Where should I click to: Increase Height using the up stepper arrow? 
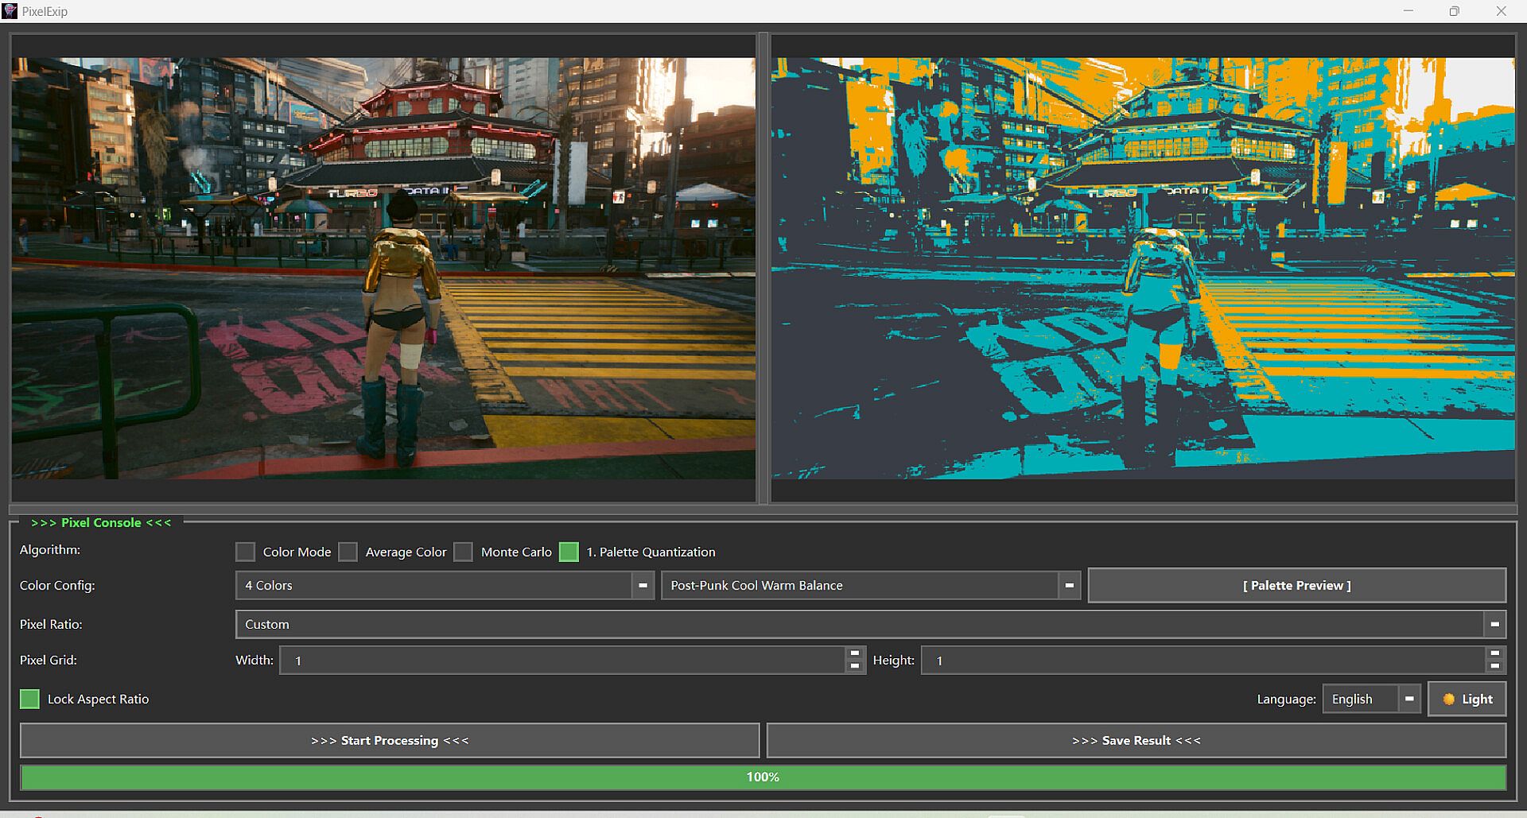pyautogui.click(x=1494, y=653)
